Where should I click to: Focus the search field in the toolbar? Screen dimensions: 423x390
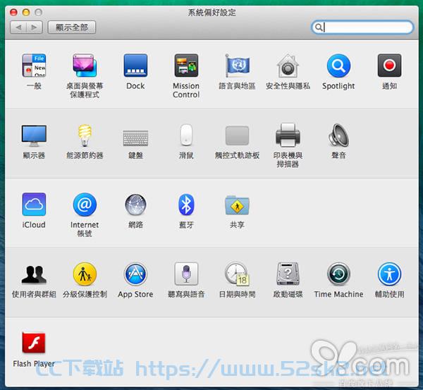[362, 28]
